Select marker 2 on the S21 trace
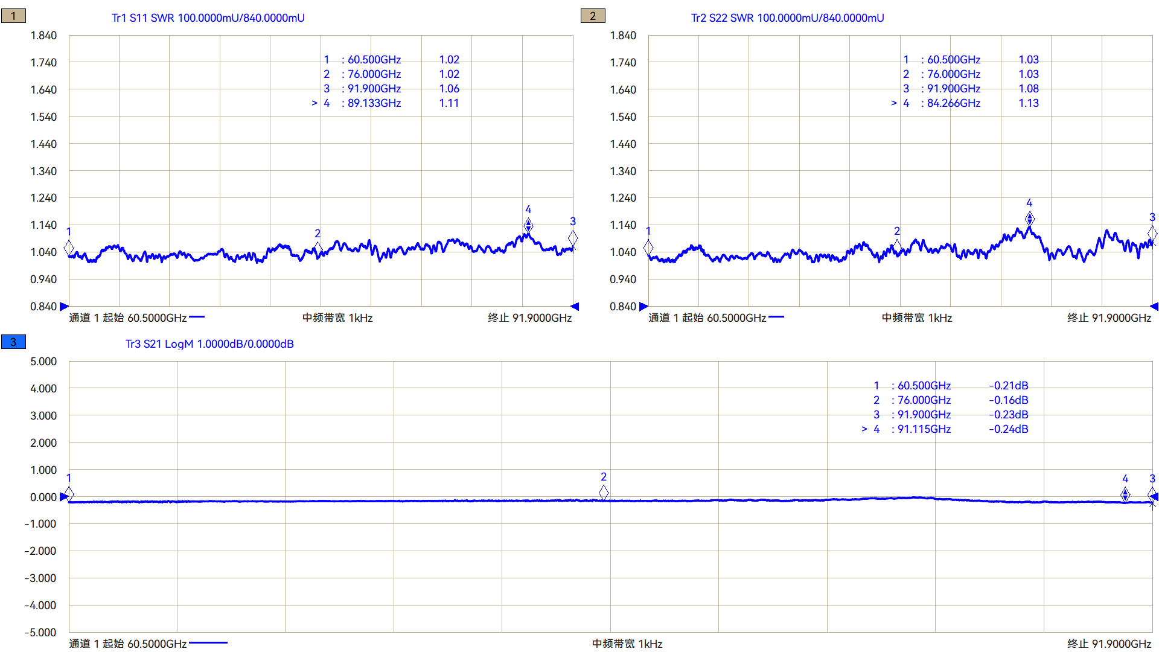The width and height of the screenshot is (1159, 652). pos(604,493)
